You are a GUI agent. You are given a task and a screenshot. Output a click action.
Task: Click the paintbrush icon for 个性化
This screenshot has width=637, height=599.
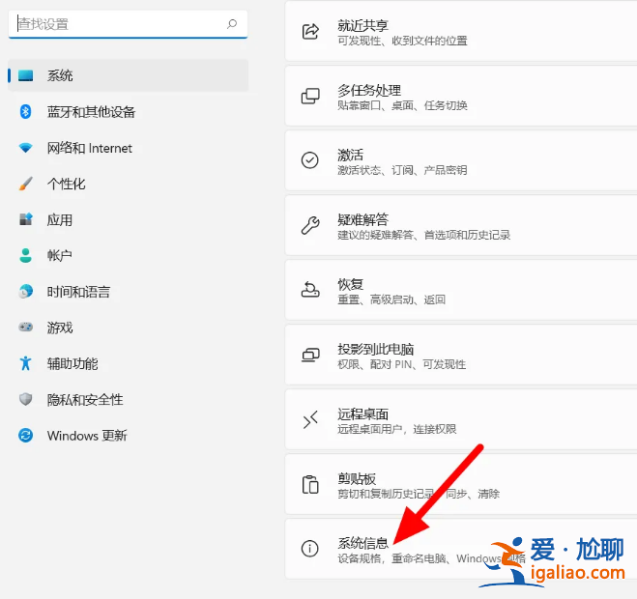click(x=25, y=184)
